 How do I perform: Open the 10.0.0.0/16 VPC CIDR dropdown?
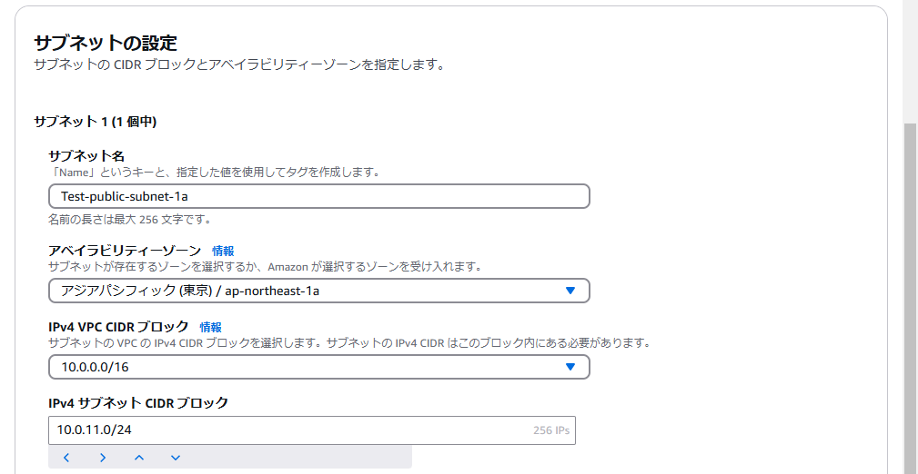[x=319, y=367]
